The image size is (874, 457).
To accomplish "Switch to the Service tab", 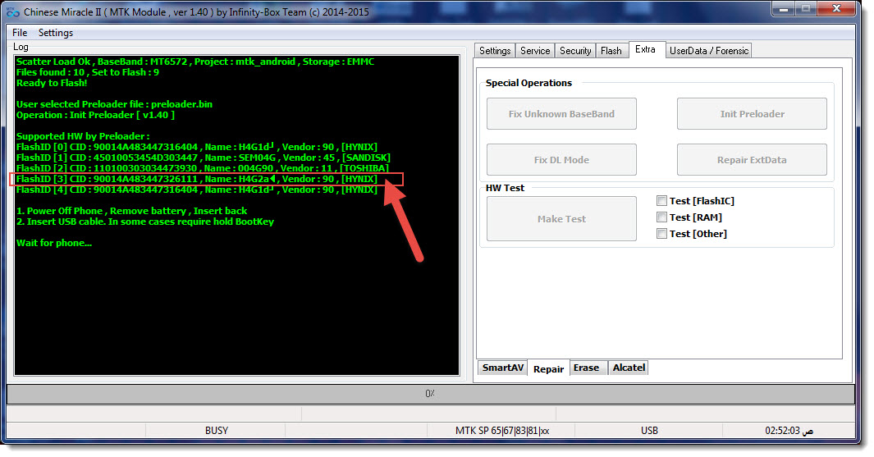I will 535,51.
